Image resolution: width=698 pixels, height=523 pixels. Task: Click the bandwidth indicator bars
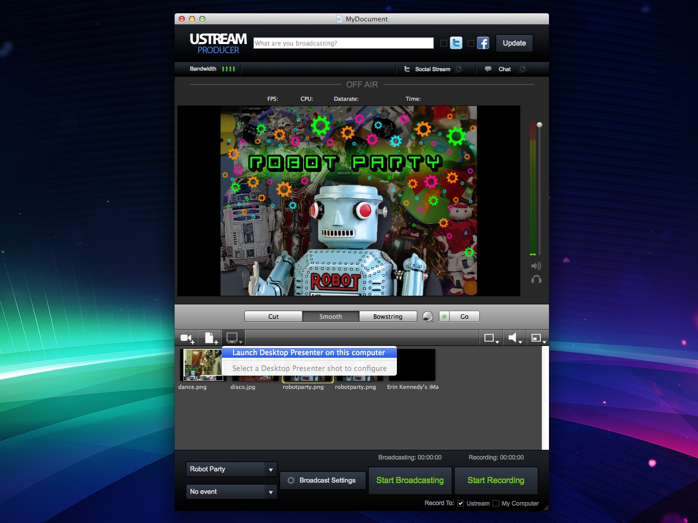[229, 69]
